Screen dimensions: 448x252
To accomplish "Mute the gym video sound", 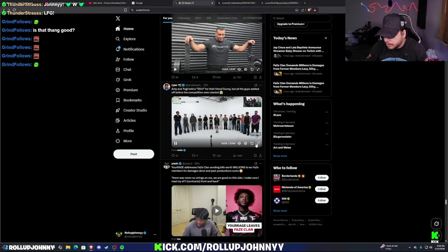I will coord(239,69).
